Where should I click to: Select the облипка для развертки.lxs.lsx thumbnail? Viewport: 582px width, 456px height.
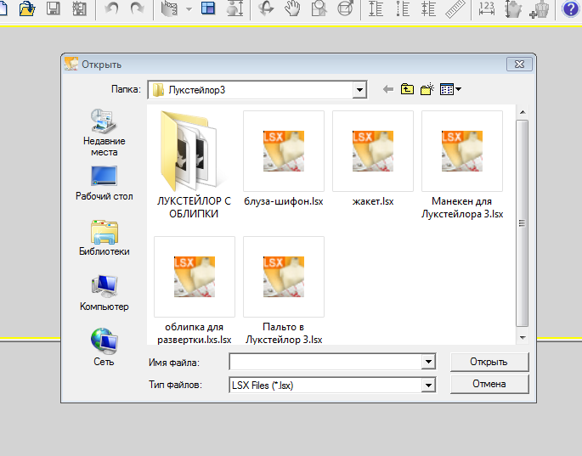[x=195, y=277]
